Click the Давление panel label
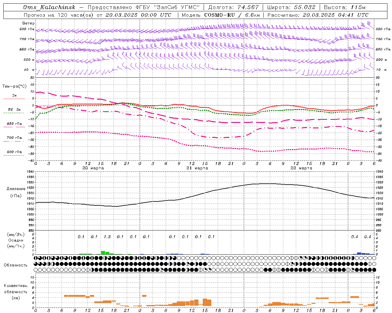 click(16, 189)
